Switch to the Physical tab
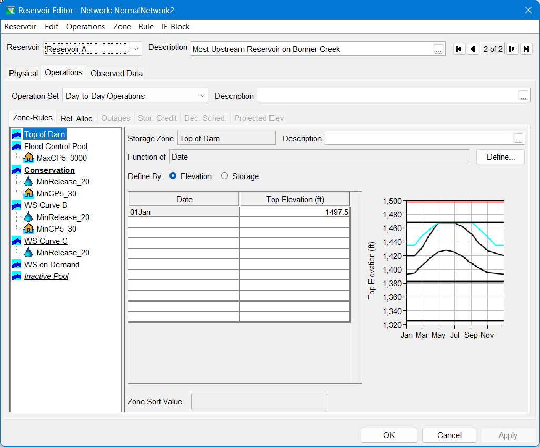This screenshot has height=447, width=540. click(x=23, y=74)
